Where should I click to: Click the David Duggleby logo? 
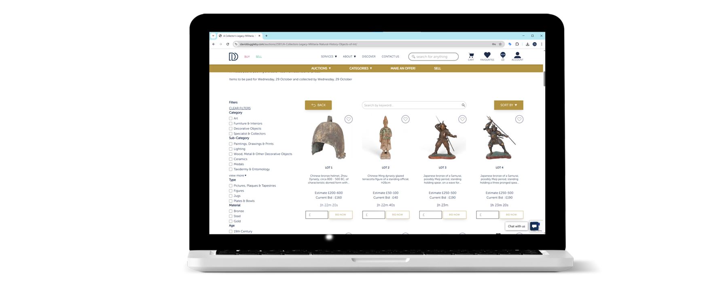233,57
